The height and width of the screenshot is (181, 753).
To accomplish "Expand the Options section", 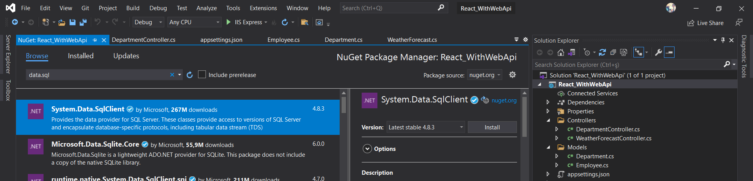I will click(367, 149).
